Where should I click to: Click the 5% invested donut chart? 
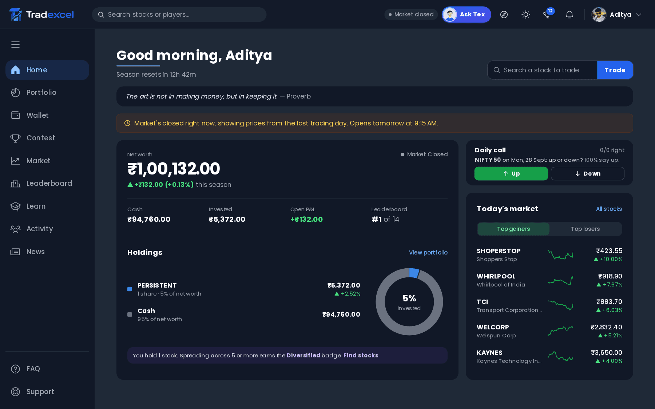(x=409, y=302)
